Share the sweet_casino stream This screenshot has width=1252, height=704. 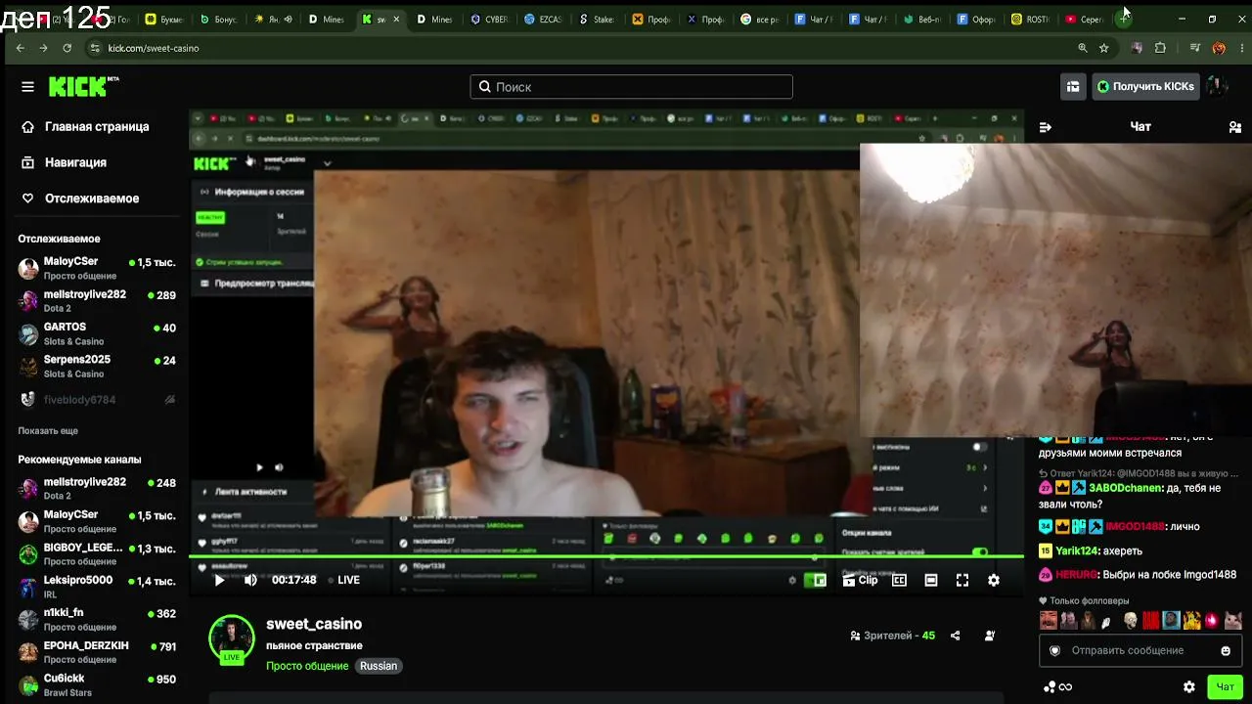click(x=955, y=636)
